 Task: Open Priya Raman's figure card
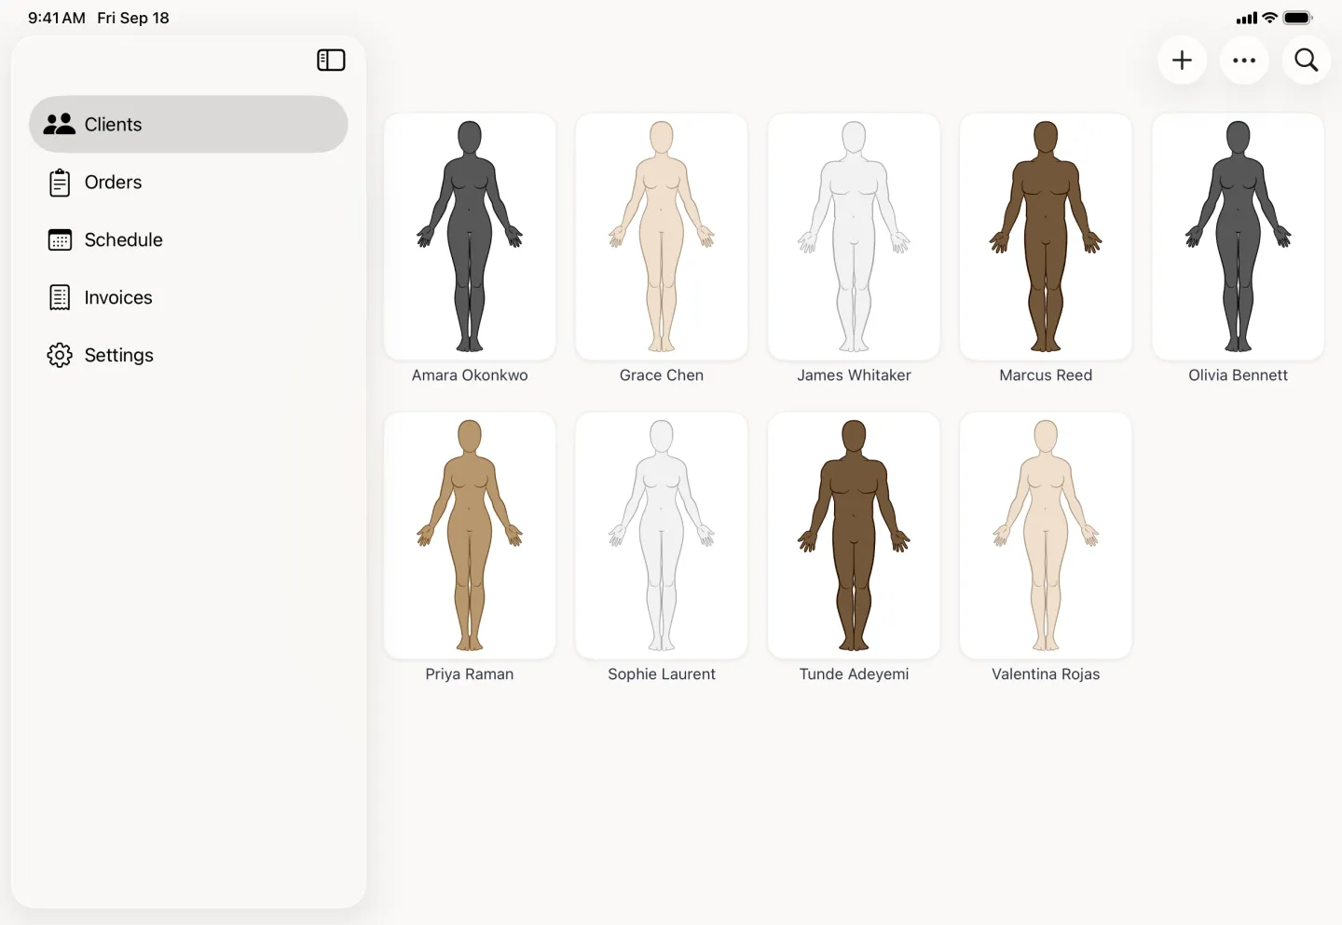(x=470, y=536)
